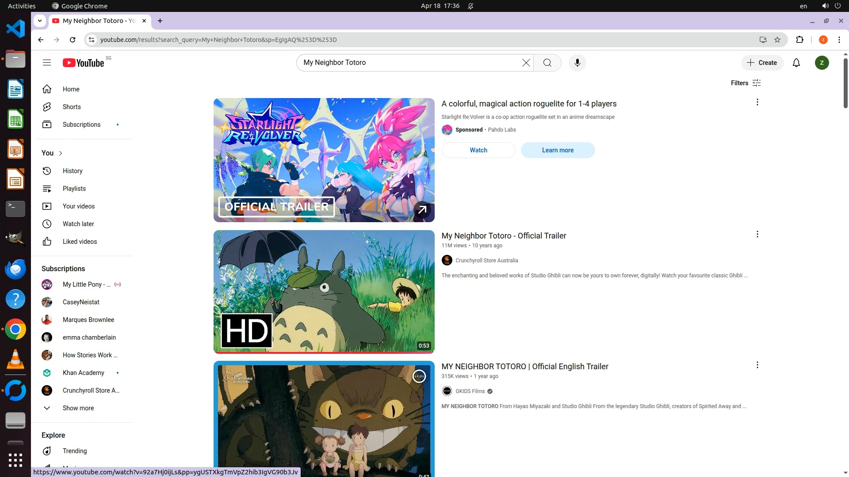849x477 pixels.
Task: Click the voice search microphone icon
Action: coord(577,63)
